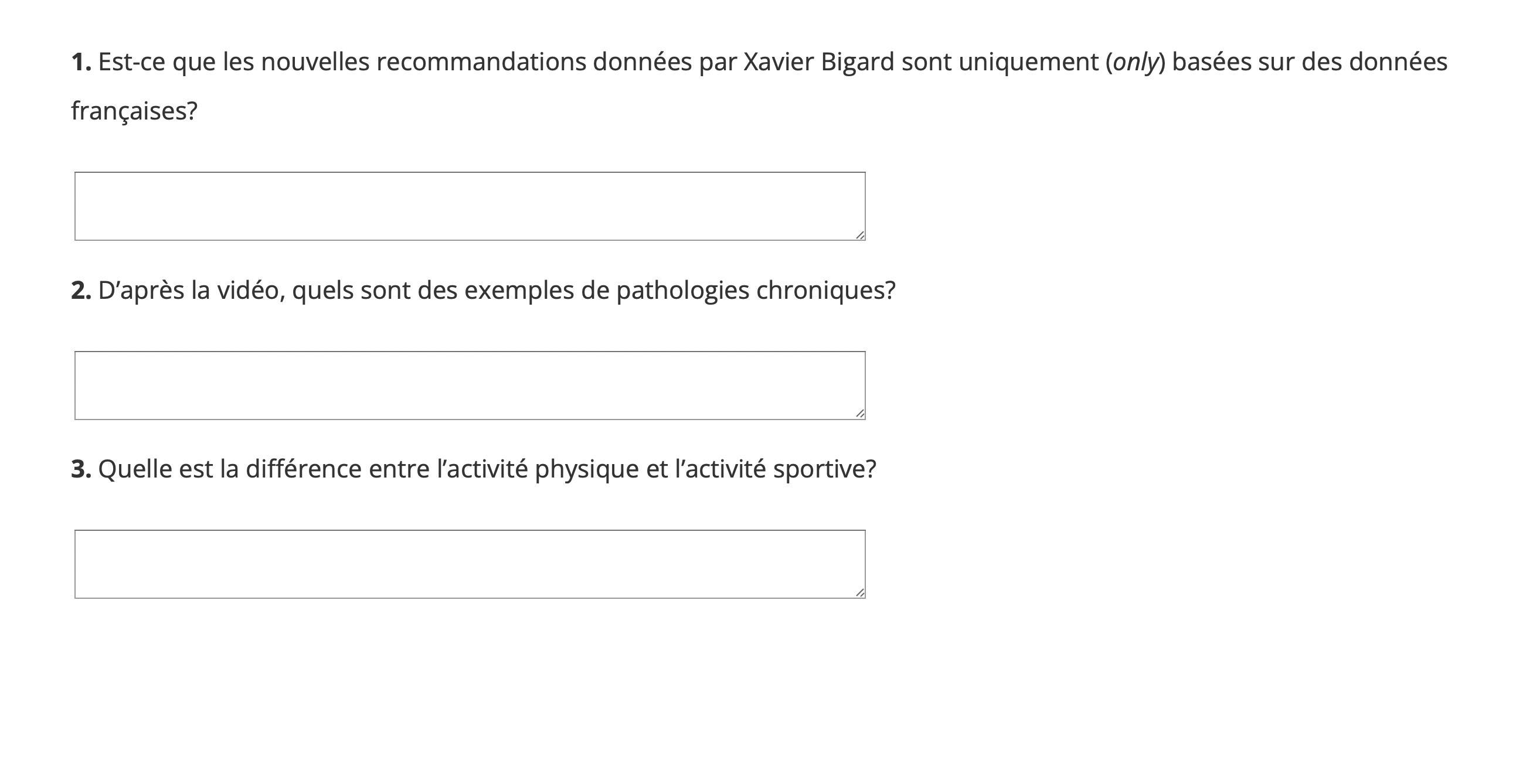
Task: Click the word "différence" in question 3
Action: click(304, 469)
